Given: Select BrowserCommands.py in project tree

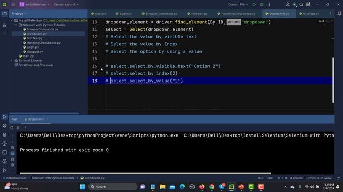Looking at the screenshot, I should tap(42, 29).
